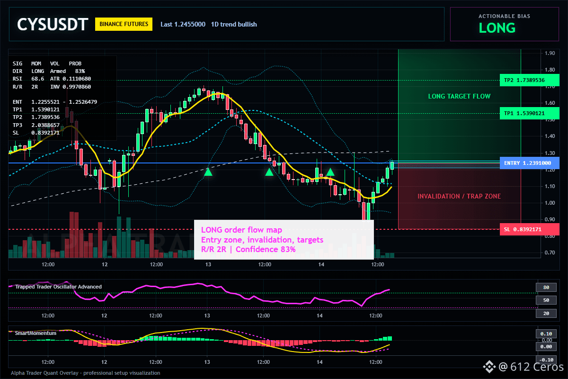Click the 1.40 price axis label
Screen dimensions: 568x379
point(550,136)
